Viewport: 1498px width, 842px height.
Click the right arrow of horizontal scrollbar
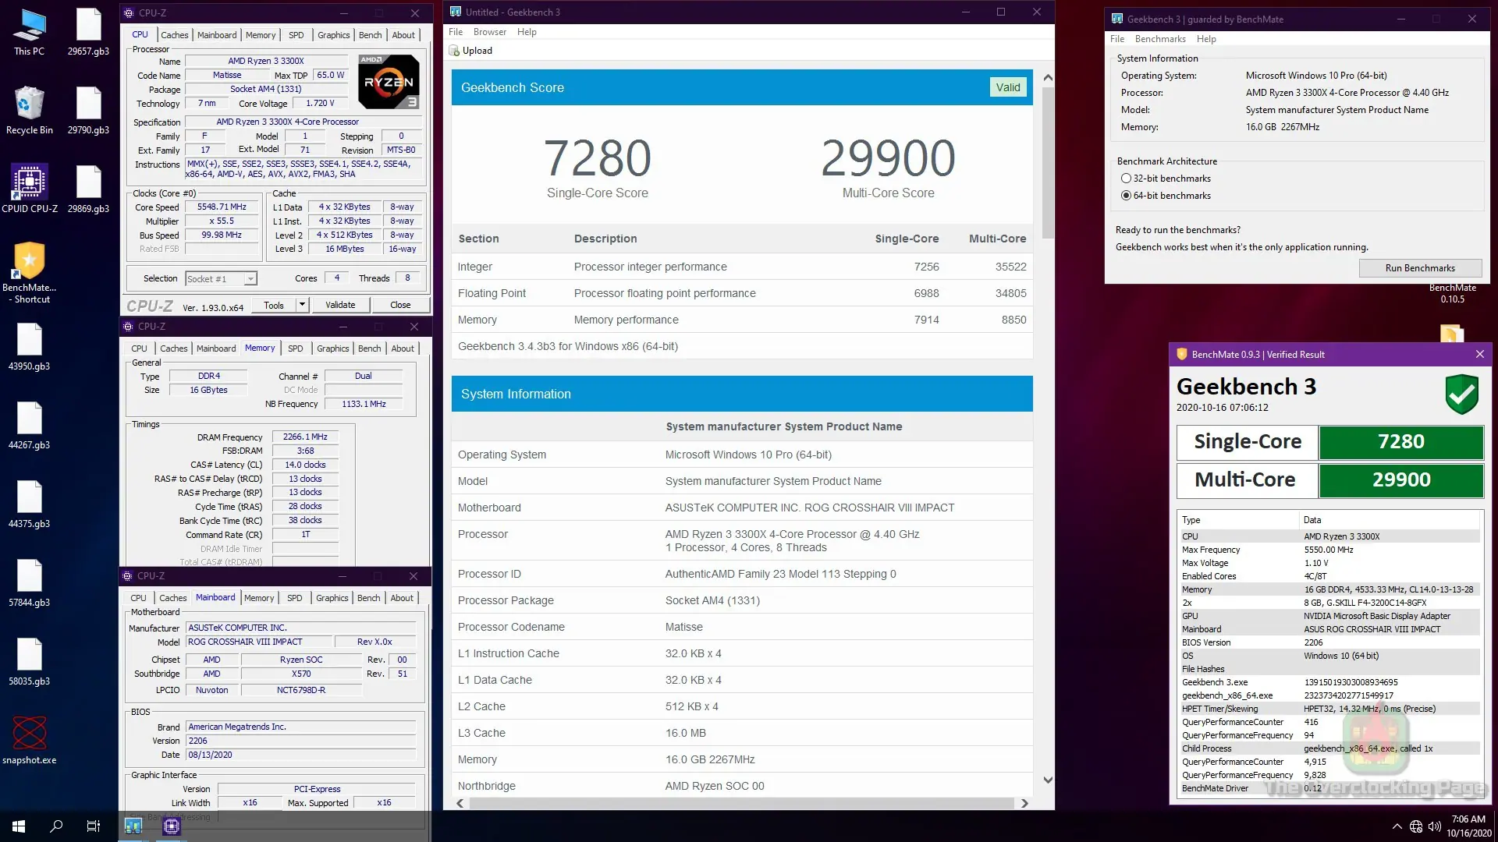pos(1024,803)
